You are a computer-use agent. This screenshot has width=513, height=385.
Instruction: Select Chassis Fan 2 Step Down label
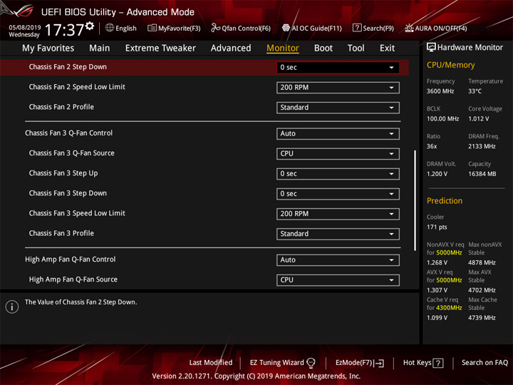point(68,67)
